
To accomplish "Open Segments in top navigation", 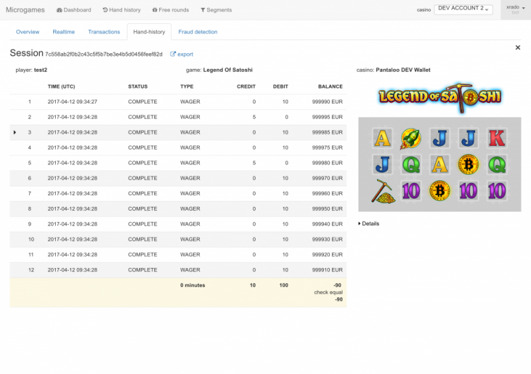I will coord(216,10).
